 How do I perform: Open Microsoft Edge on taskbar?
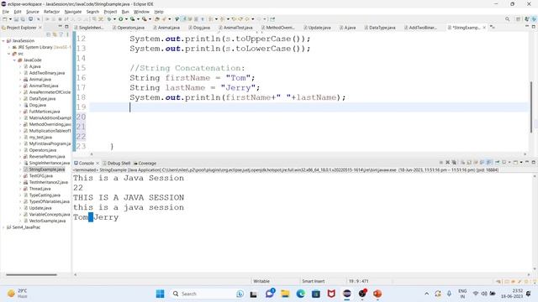[x=301, y=294]
